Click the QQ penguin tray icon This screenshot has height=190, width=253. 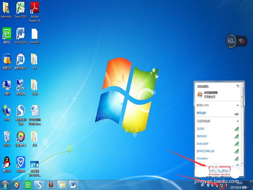click(217, 185)
